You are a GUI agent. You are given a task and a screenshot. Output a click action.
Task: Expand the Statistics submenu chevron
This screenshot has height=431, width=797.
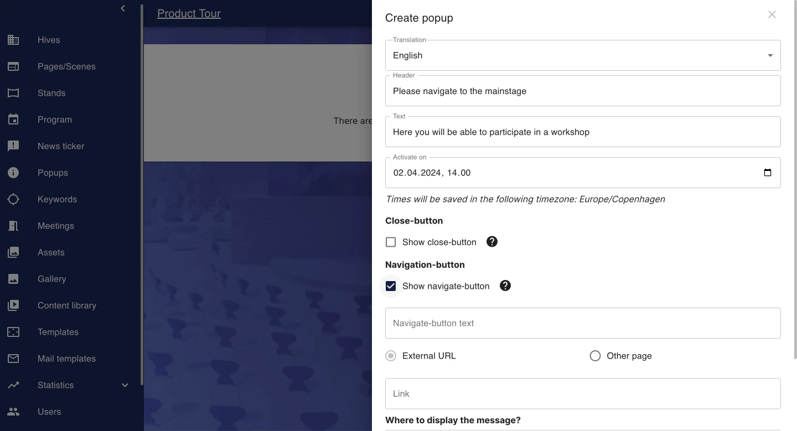[x=125, y=385]
